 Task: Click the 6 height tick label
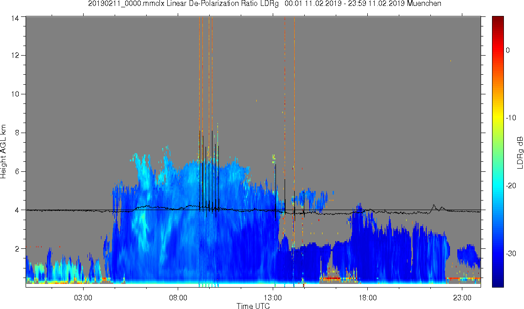click(x=17, y=171)
